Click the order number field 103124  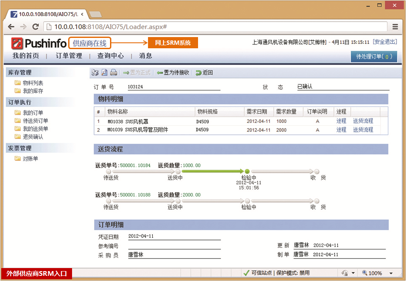pyautogui.click(x=174, y=87)
